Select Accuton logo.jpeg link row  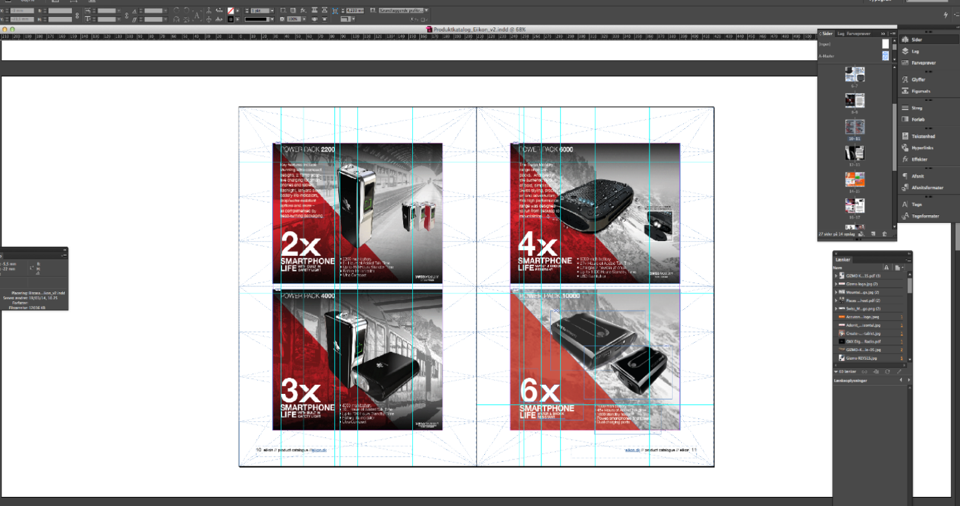869,317
